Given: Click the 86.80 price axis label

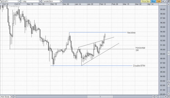Looking at the screenshot, I should (x=163, y=68).
